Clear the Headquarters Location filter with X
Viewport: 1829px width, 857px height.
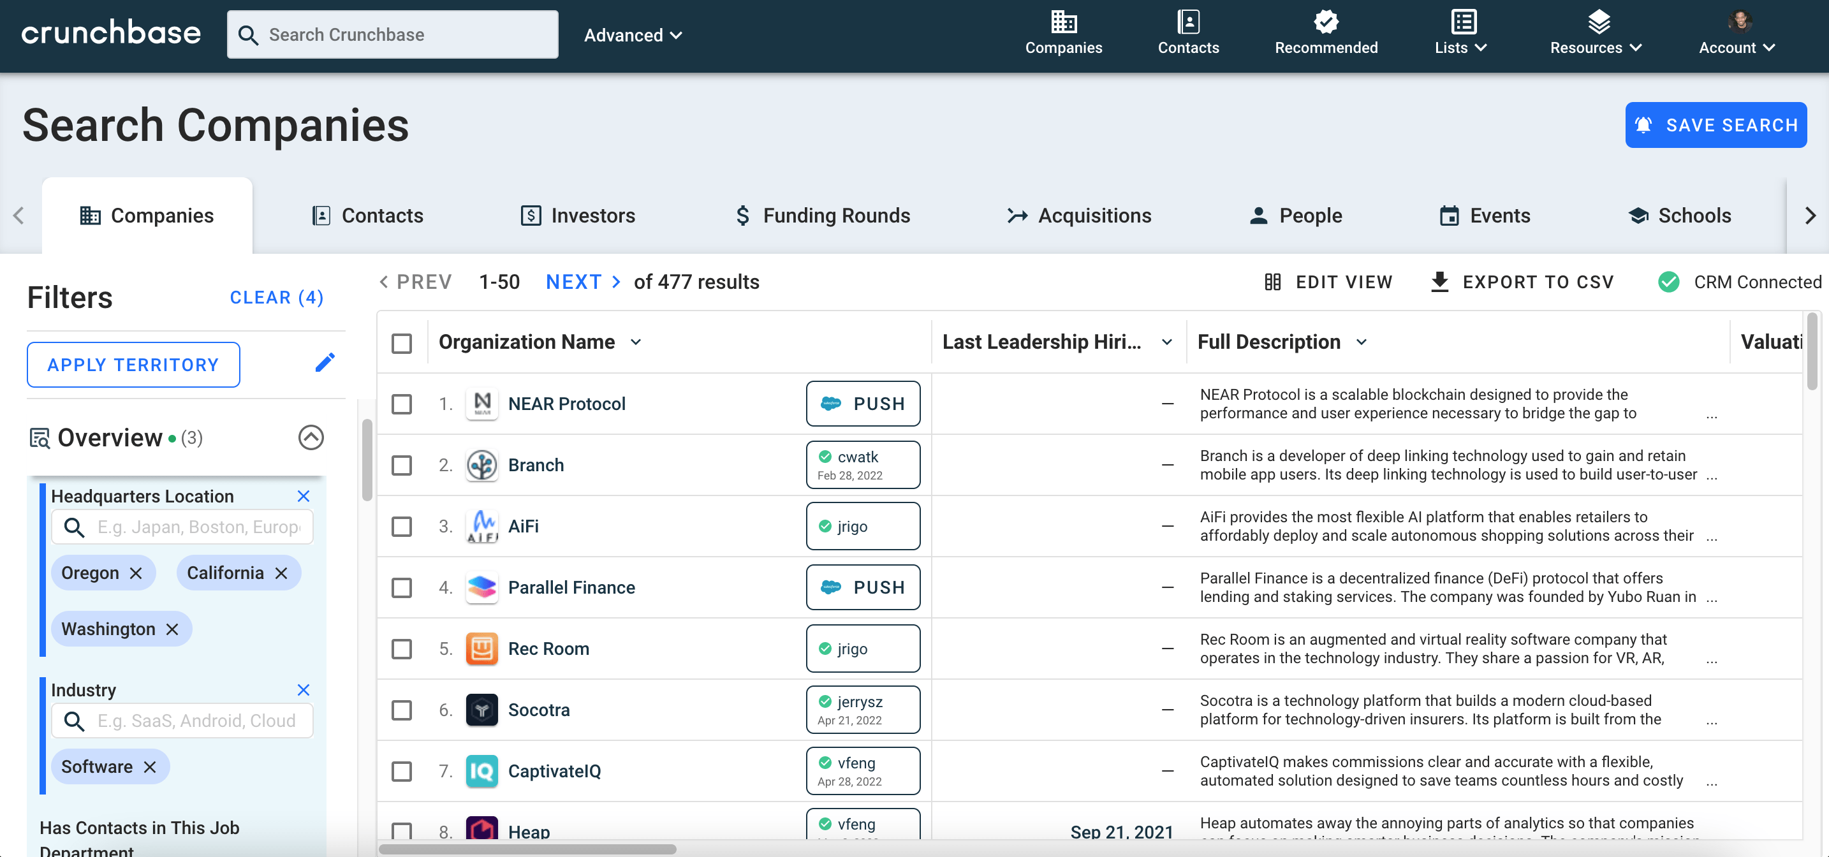[x=303, y=496]
